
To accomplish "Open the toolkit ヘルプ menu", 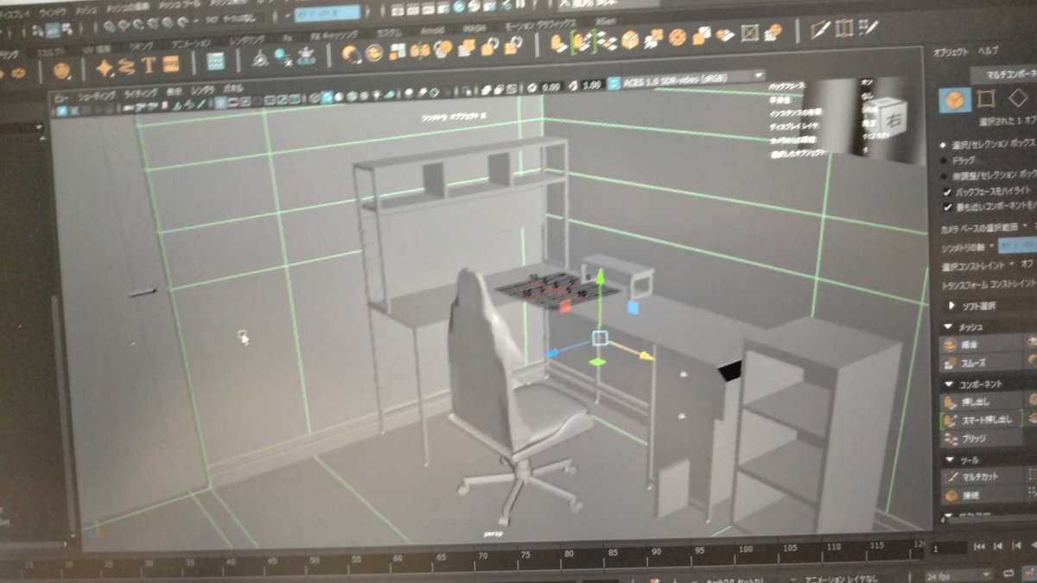I will (x=988, y=51).
